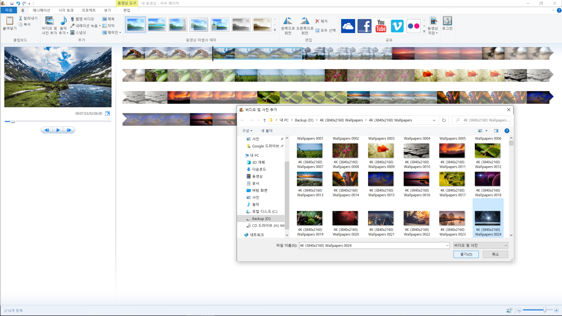Click the 열기(O) button
Screen dimensions: 562x316
point(466,254)
